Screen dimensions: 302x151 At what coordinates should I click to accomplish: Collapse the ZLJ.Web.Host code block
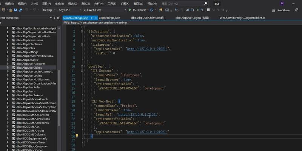click(x=82, y=101)
